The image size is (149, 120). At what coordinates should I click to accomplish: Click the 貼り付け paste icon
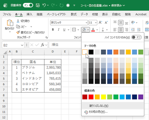(10, 23)
